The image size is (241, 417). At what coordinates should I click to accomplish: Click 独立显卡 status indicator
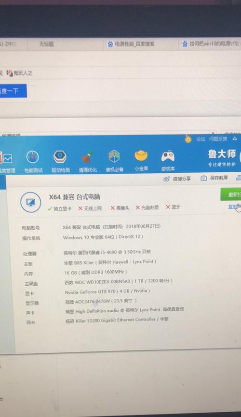point(59,209)
